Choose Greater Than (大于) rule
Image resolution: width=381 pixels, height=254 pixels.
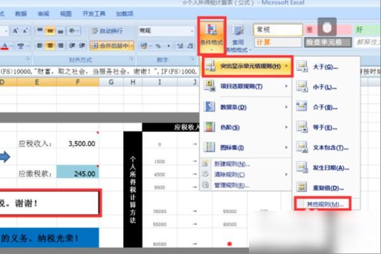pyautogui.click(x=325, y=67)
